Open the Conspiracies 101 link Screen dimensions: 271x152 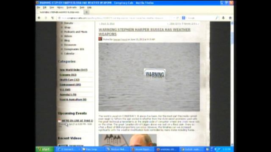(x=74, y=49)
